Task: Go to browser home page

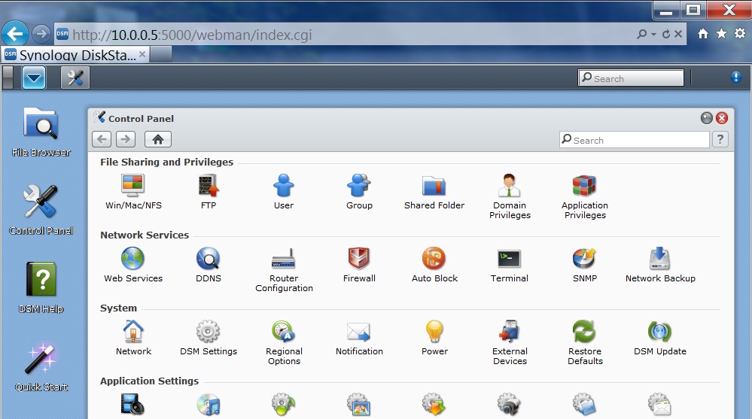Action: tap(703, 34)
